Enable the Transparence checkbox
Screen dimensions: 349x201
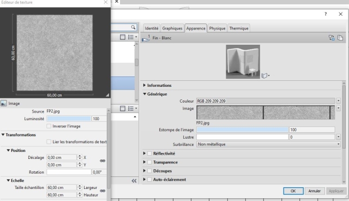tap(149, 162)
